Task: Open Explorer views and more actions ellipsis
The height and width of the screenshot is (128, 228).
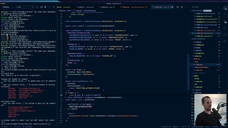Action: (x=218, y=7)
